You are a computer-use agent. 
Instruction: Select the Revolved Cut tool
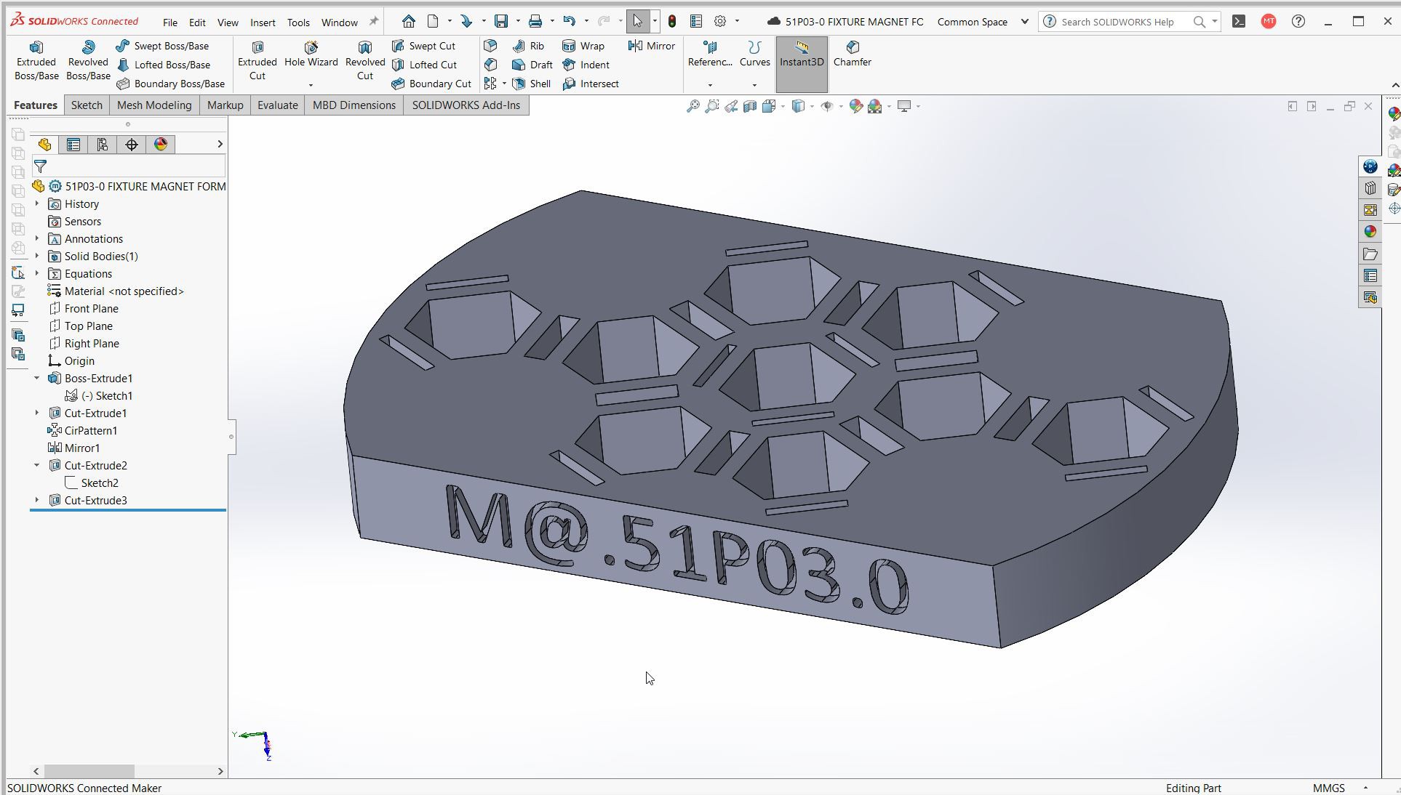tap(365, 60)
